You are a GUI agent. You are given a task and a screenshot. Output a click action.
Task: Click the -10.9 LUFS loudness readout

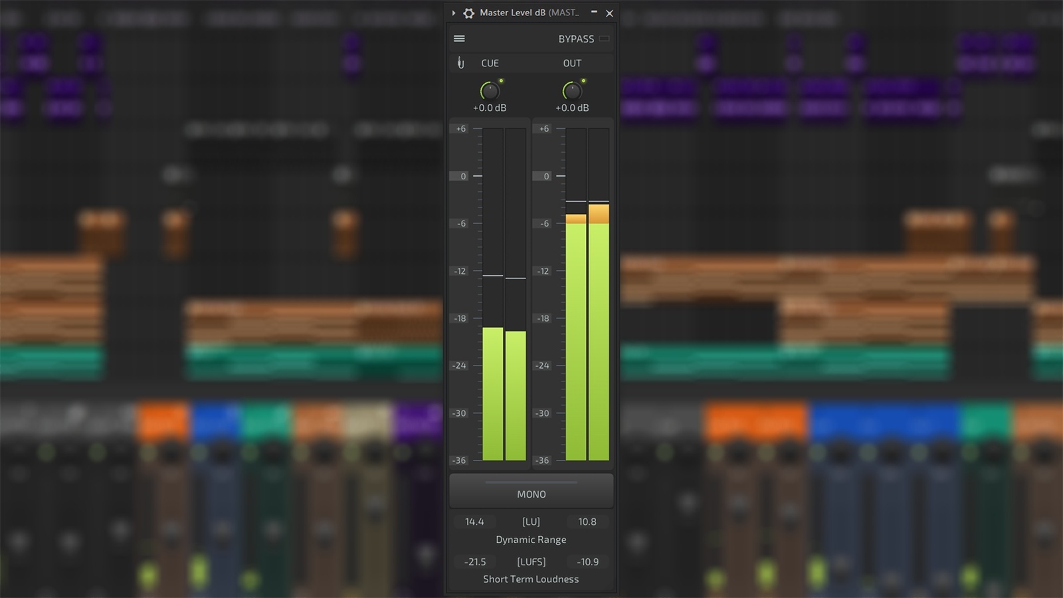(588, 561)
